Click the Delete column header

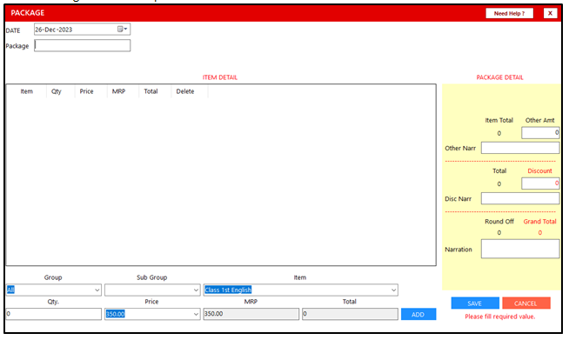185,91
